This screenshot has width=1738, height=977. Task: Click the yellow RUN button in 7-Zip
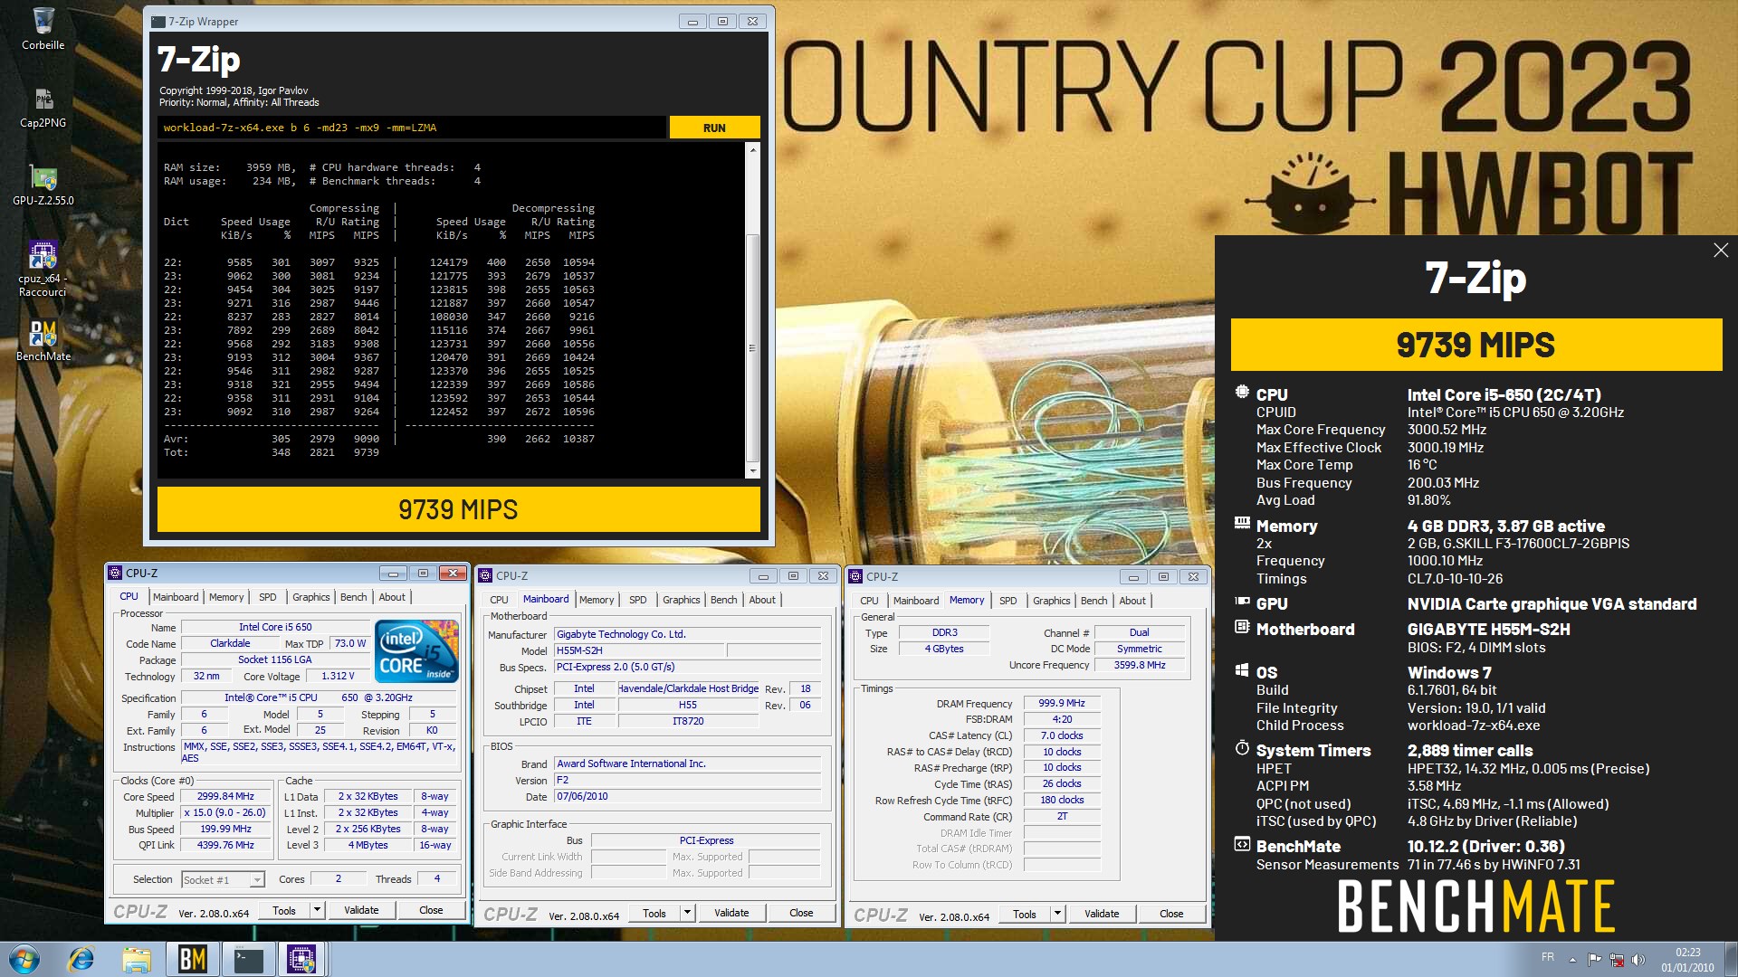[714, 128]
